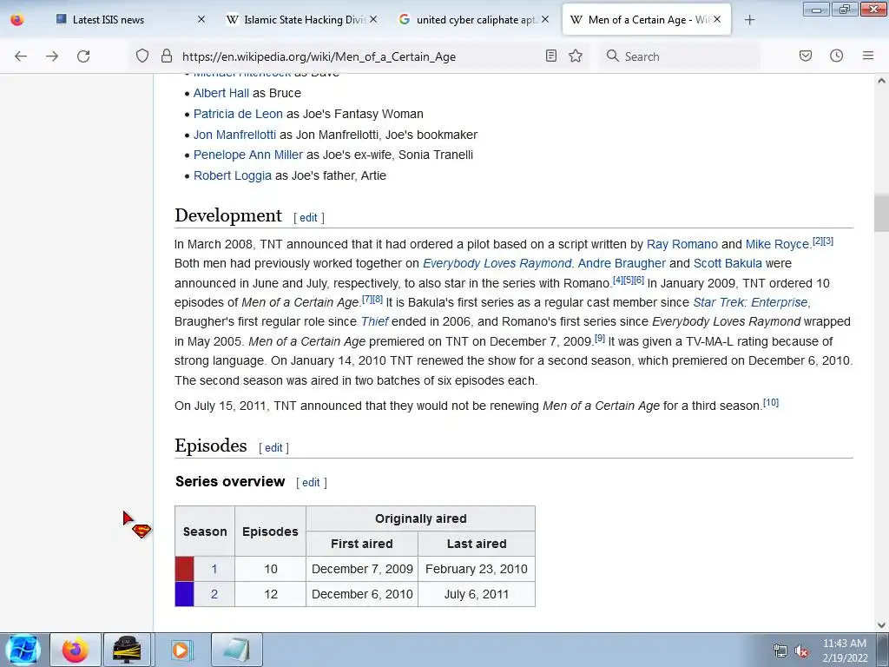Close the united cyber caliphate tab
Viewport: 889px width, 667px height.
pos(545,19)
